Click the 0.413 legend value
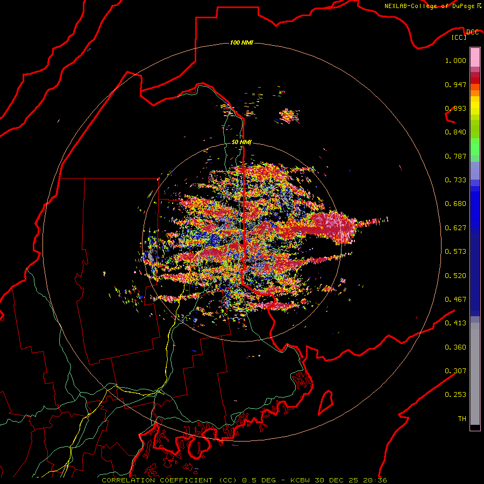The image size is (484, 484). pos(455,323)
